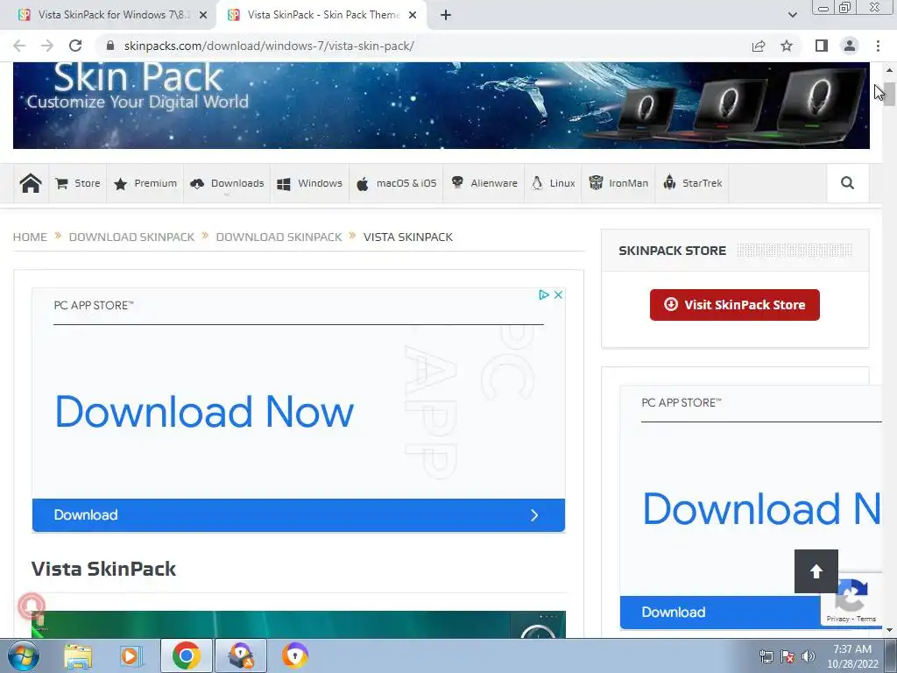The width and height of the screenshot is (897, 673).
Task: Expand the Downloads menu
Action: click(x=227, y=183)
